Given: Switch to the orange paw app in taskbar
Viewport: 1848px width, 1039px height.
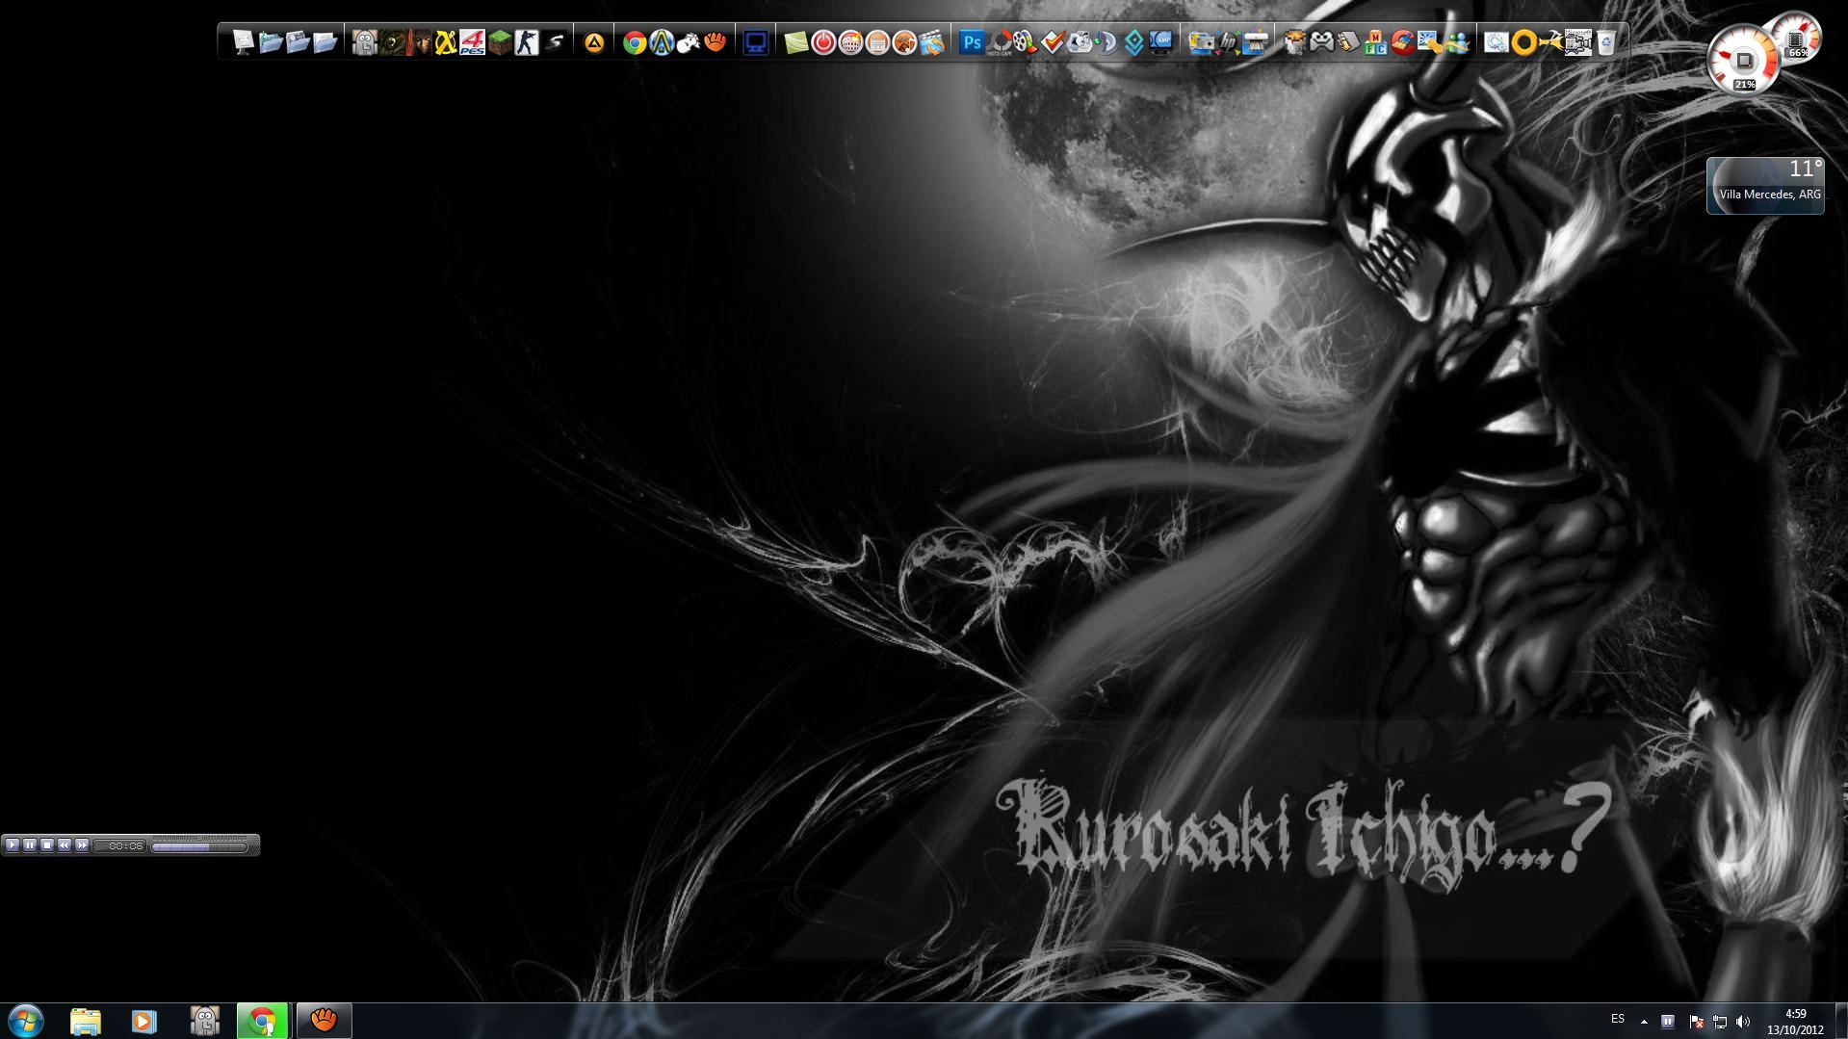Looking at the screenshot, I should (x=324, y=1021).
